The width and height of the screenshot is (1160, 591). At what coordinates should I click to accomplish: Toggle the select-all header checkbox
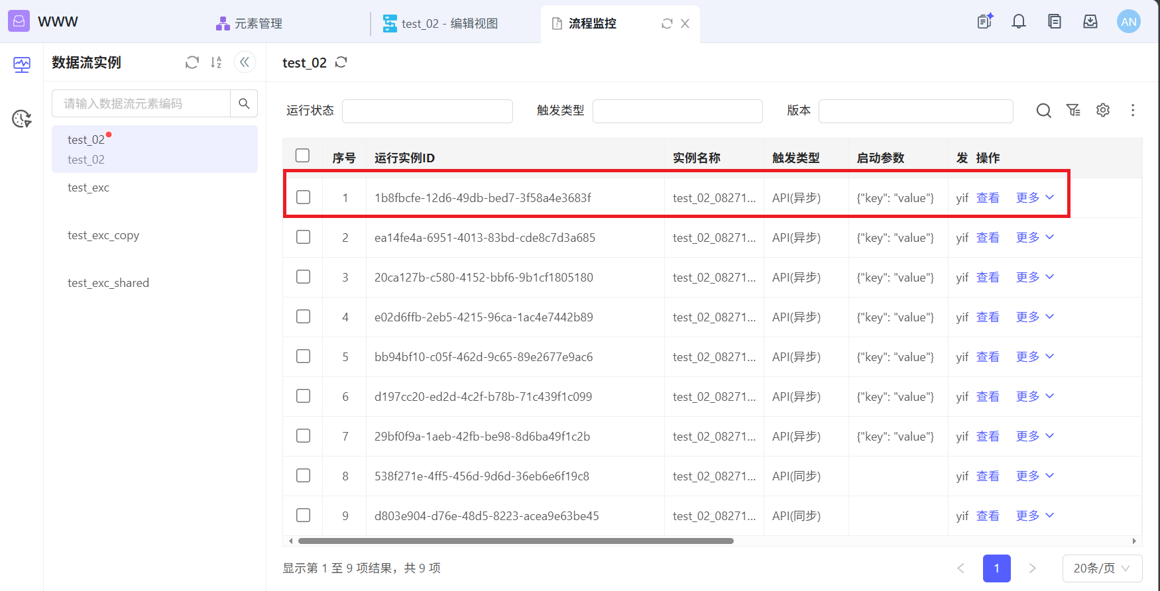pos(302,156)
